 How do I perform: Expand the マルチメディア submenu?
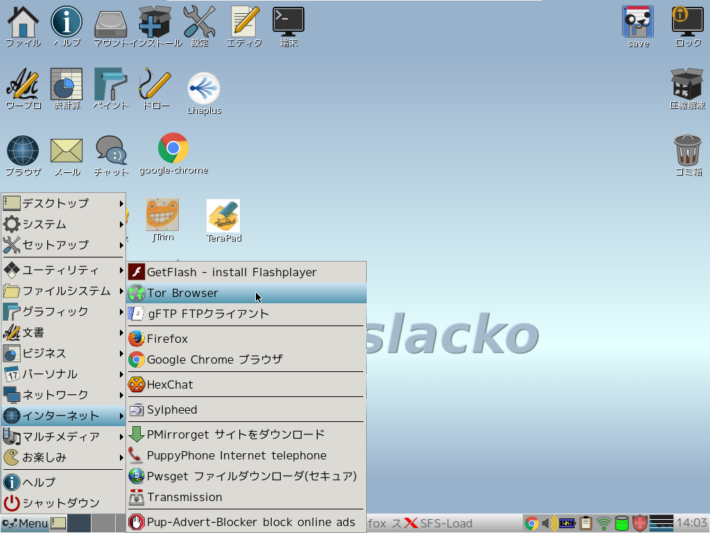click(63, 437)
